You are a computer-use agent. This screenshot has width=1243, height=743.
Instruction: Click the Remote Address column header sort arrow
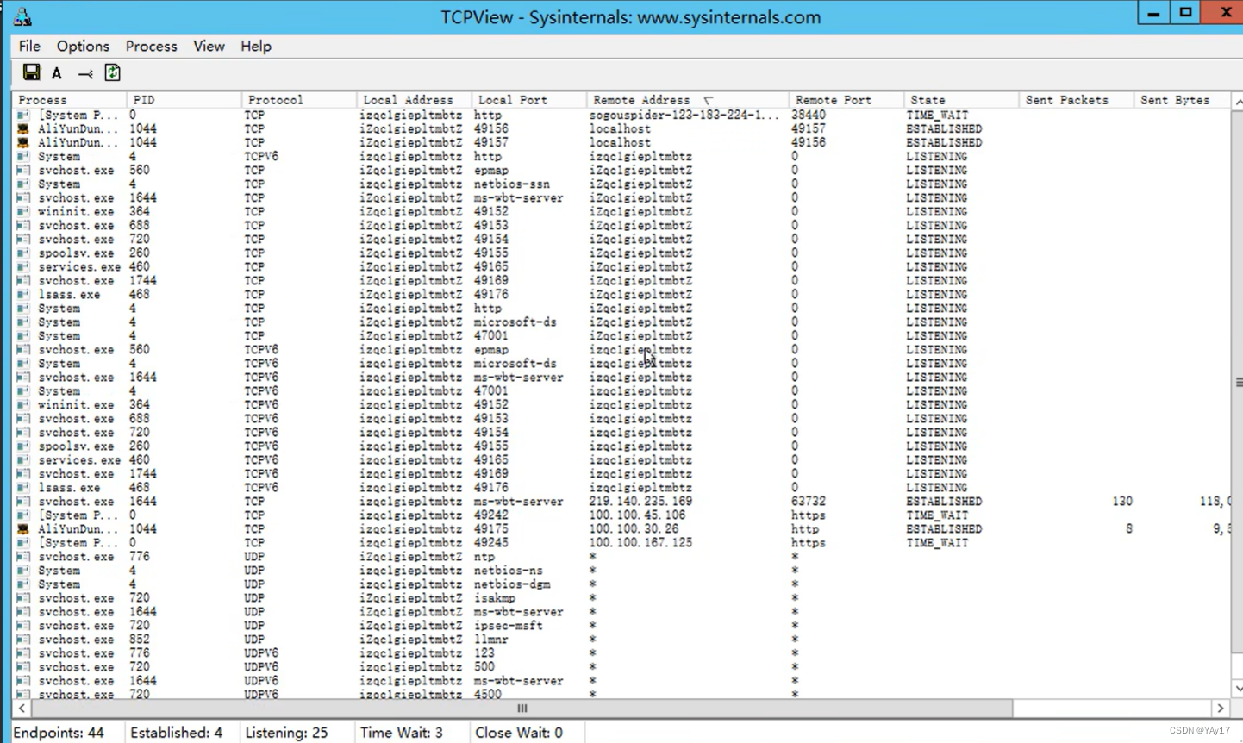(708, 101)
